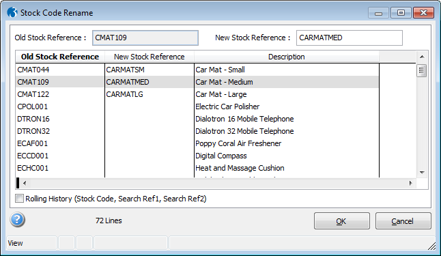Select the DTRON16 stock code
Image resolution: width=441 pixels, height=256 pixels.
(33, 119)
